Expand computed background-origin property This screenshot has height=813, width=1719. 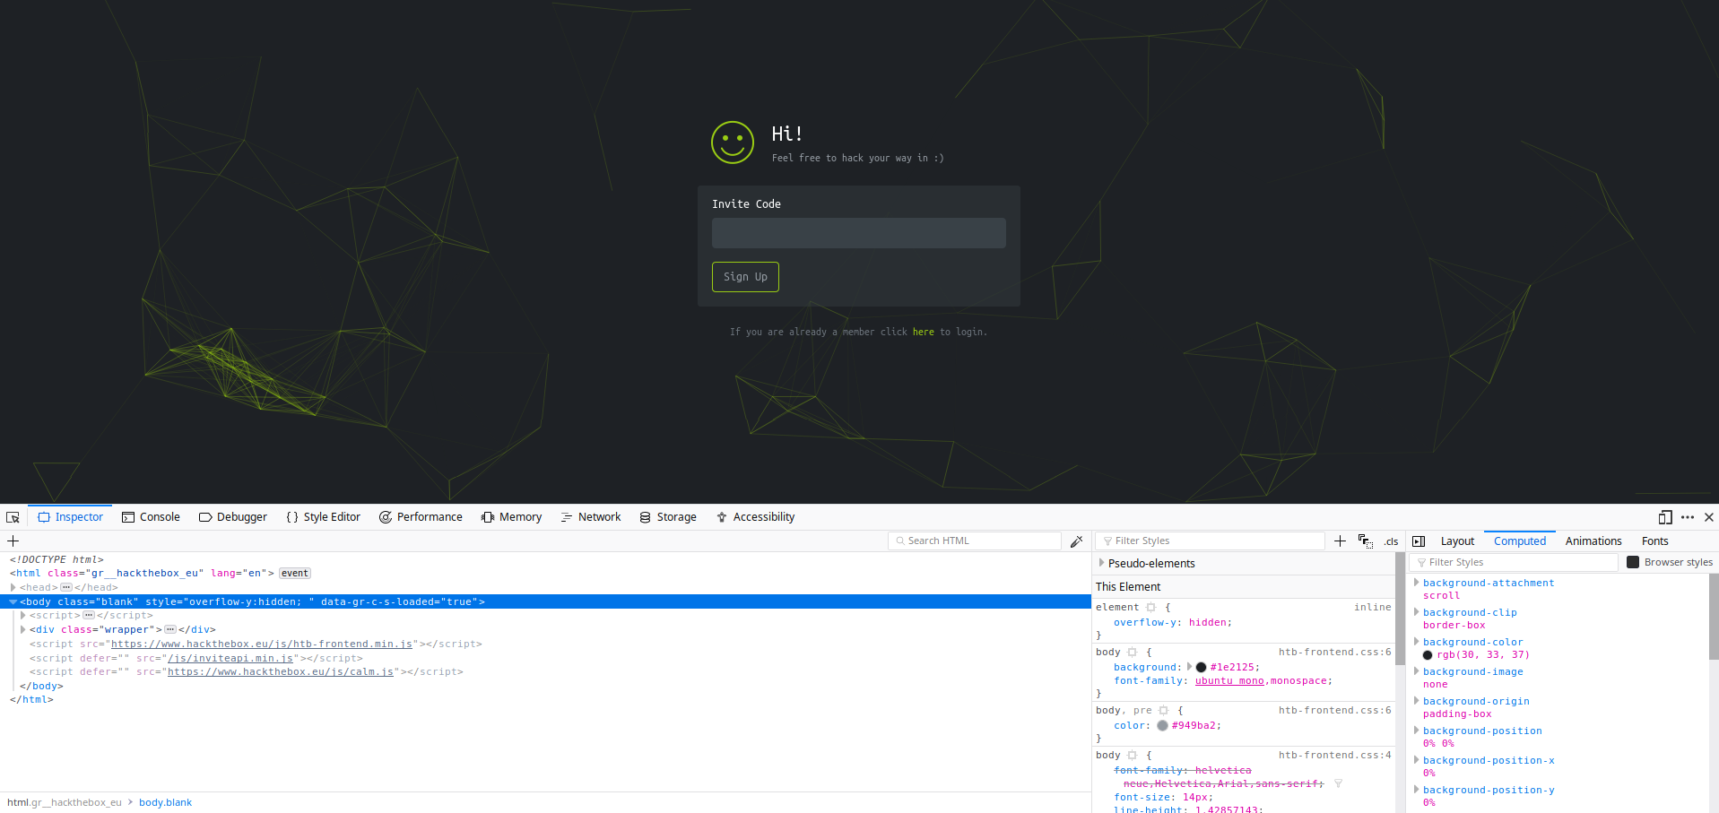[x=1417, y=701]
